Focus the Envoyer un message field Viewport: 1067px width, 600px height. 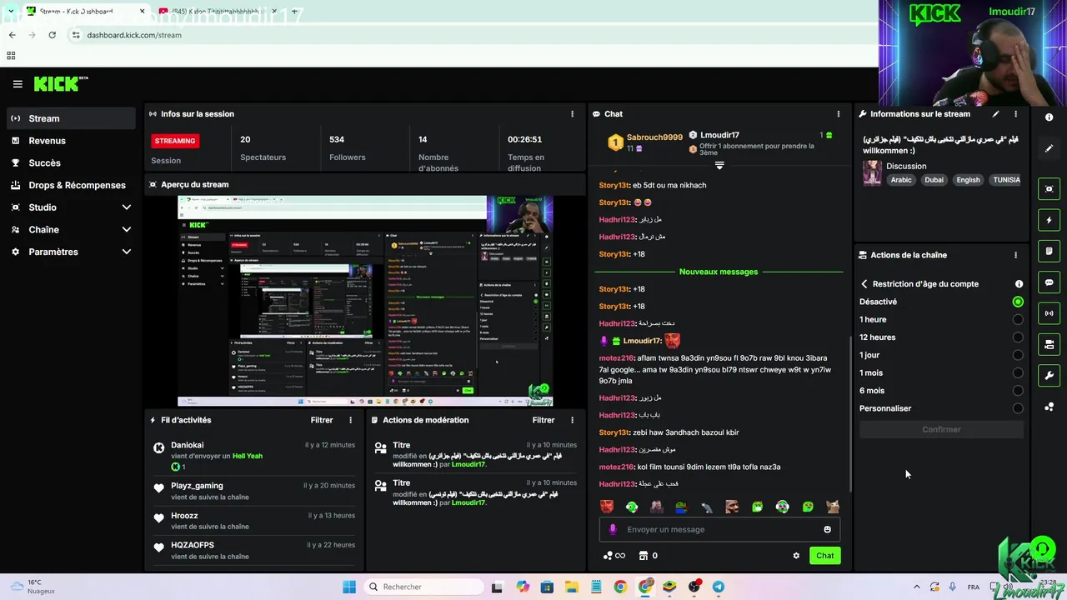point(719,529)
